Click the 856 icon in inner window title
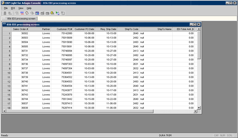The height and width of the screenshot is (138, 238). [x=4, y=24]
